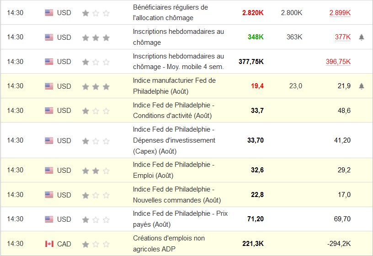373x256 pixels.
Task: Open Indice Fed de Philadelphie Conditions d'activité
Action: (174, 110)
